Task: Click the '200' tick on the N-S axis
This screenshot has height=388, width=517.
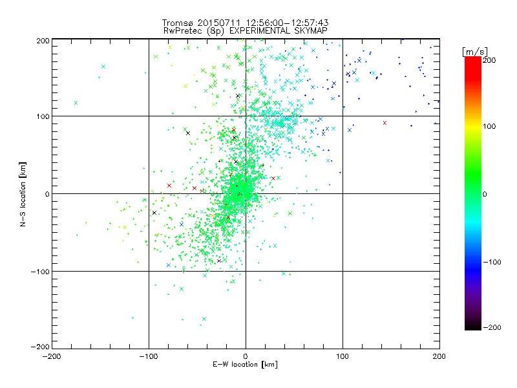Action: click(x=43, y=41)
